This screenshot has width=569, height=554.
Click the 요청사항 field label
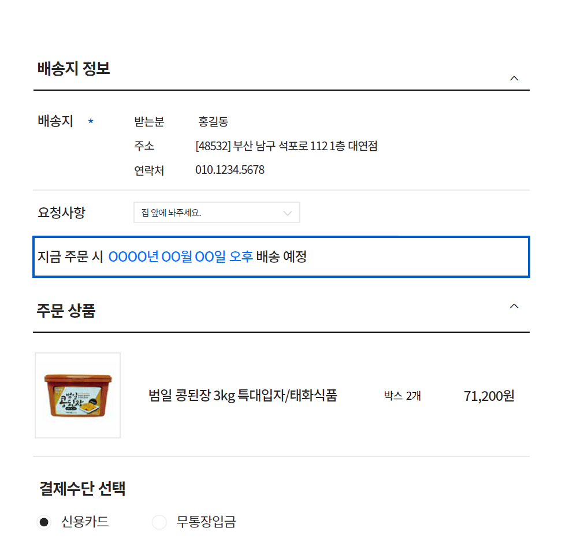click(x=61, y=213)
